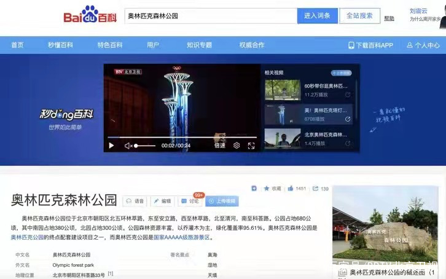Seek on the video progress bar
Screen dimensions: 446x279
point(182,138)
